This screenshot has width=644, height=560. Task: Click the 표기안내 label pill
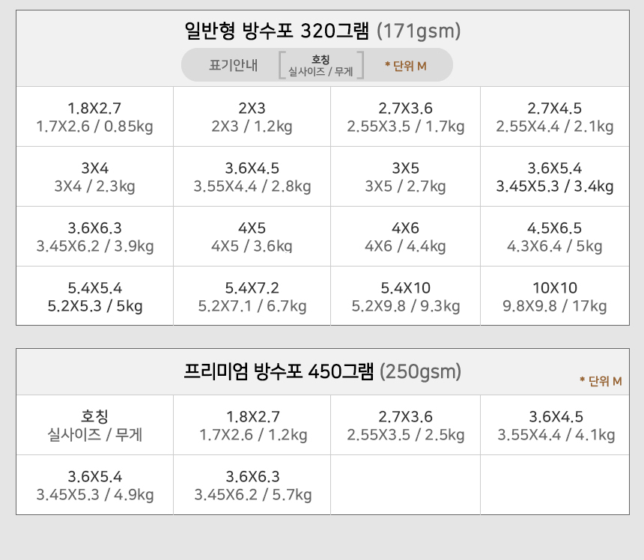[233, 65]
